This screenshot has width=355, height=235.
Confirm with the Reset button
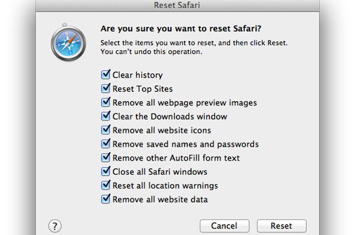(281, 226)
